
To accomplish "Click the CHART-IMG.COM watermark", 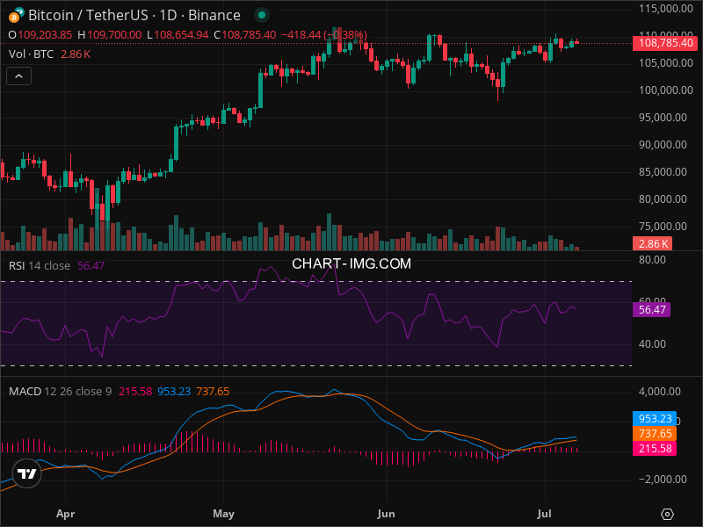I will (351, 263).
